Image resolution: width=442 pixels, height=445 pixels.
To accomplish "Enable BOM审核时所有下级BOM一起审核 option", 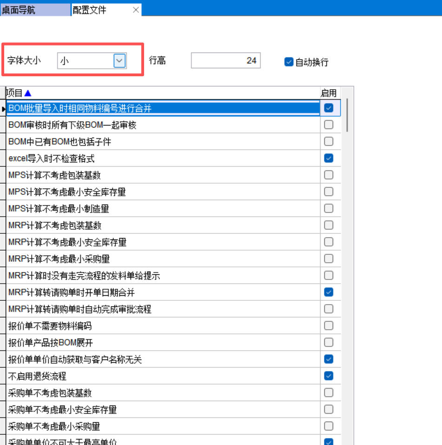I will [329, 125].
